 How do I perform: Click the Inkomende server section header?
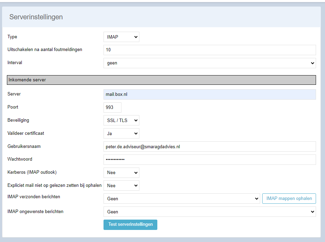coord(161,80)
